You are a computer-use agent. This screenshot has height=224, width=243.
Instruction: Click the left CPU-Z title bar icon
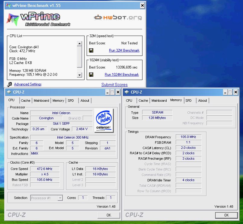[9, 92]
